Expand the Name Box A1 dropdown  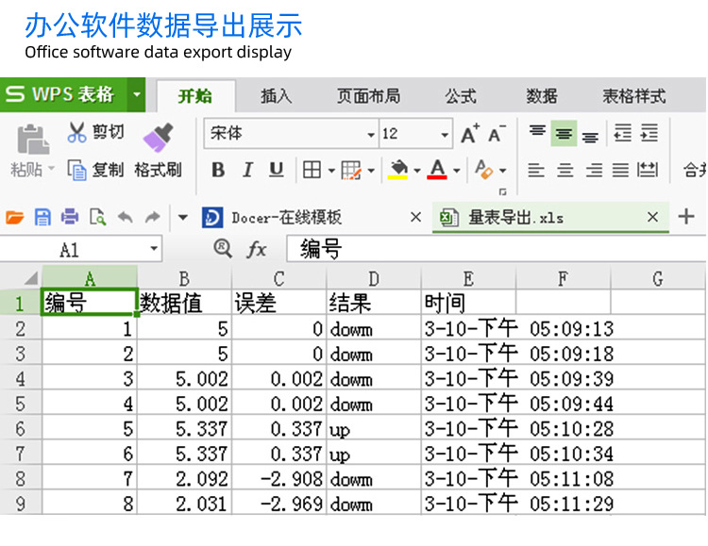coord(154,249)
